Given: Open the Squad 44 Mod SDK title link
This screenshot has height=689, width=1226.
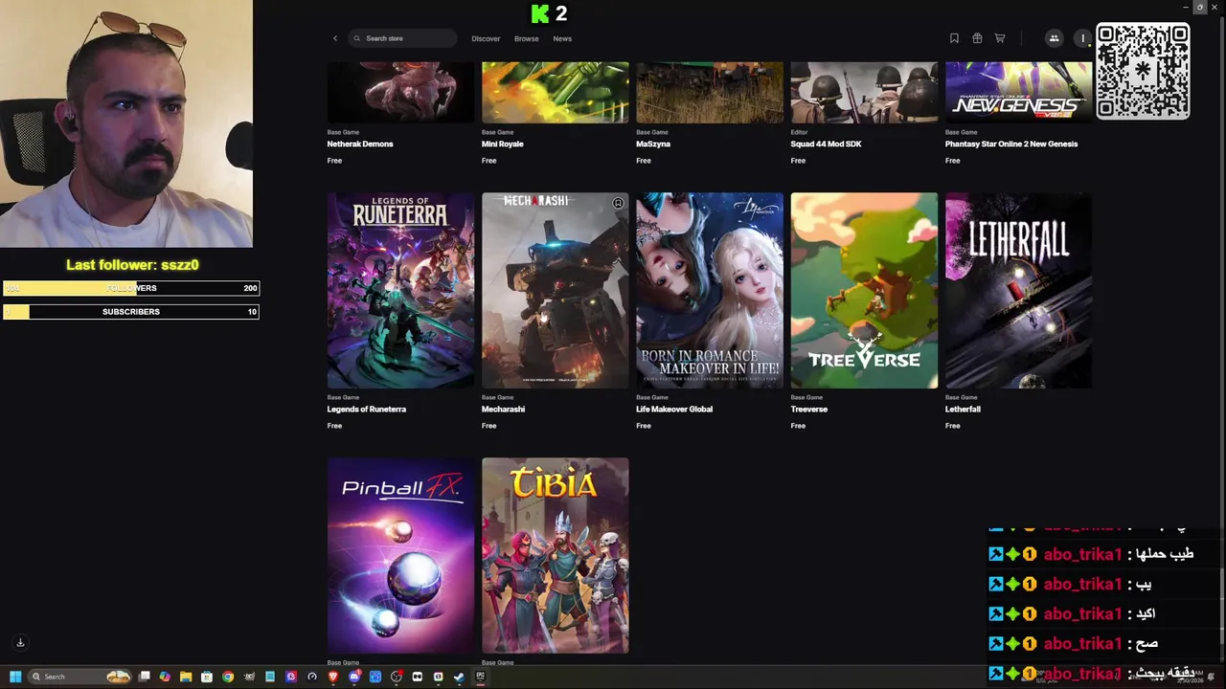Looking at the screenshot, I should (x=826, y=144).
